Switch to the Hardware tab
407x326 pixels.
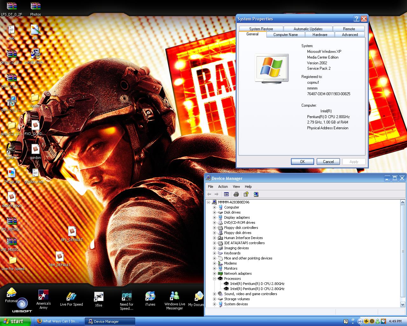pyautogui.click(x=320, y=35)
